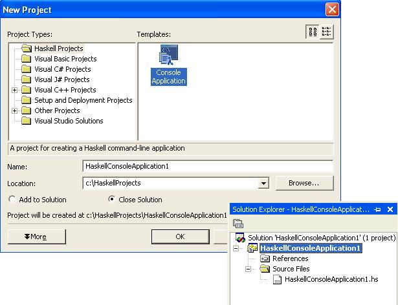398x305 pixels.
Task: Click the Visual Studio Solutions folder icon
Action: click(26, 121)
